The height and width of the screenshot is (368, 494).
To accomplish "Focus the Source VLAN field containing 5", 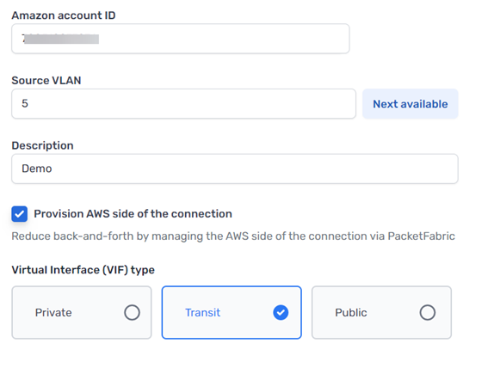I will click(183, 103).
